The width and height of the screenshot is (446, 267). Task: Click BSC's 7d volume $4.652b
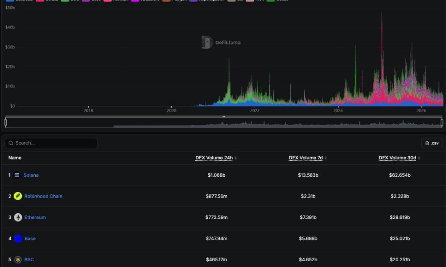click(x=308, y=259)
